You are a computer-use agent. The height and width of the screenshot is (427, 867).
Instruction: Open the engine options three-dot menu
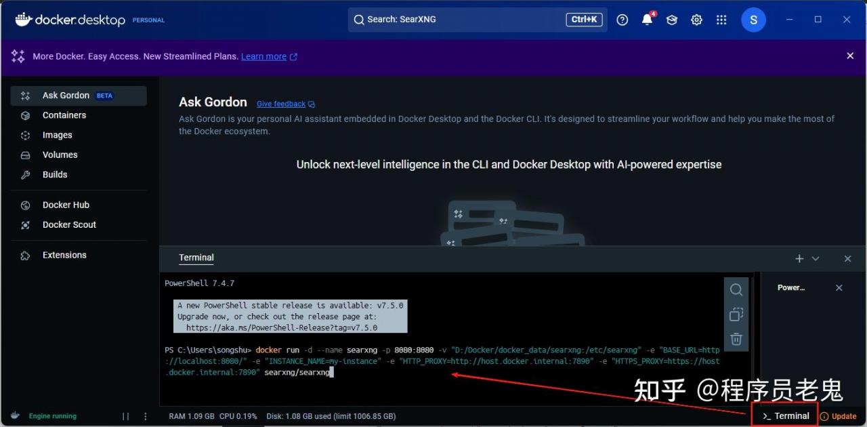click(x=144, y=416)
